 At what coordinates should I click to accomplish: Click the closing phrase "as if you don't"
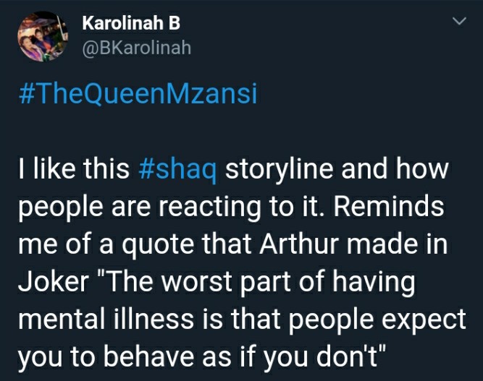(x=294, y=356)
